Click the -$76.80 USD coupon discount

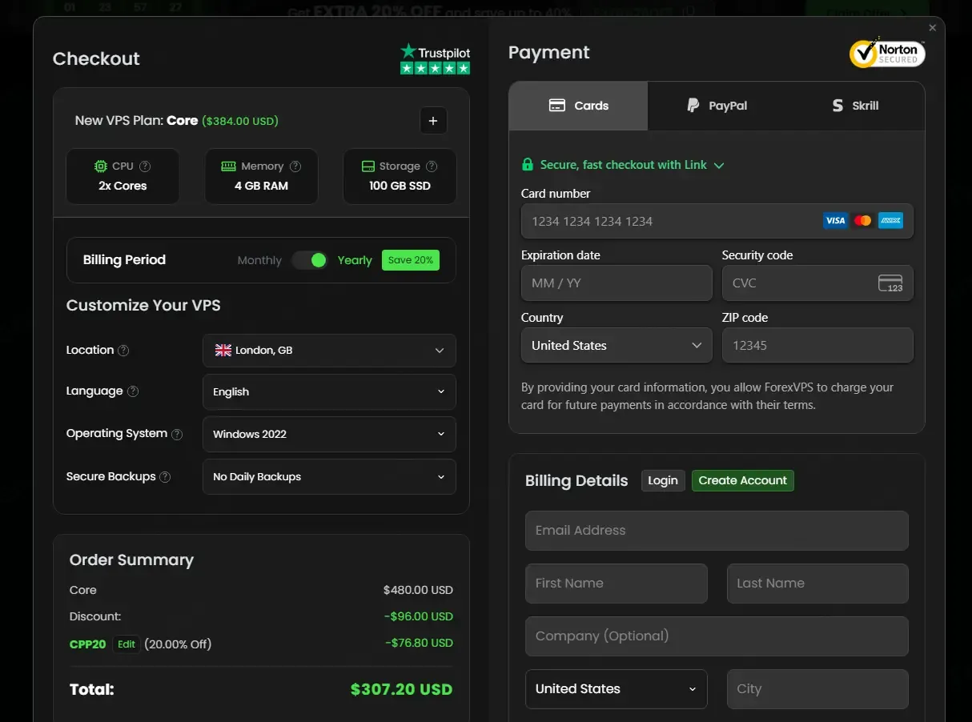(x=419, y=643)
